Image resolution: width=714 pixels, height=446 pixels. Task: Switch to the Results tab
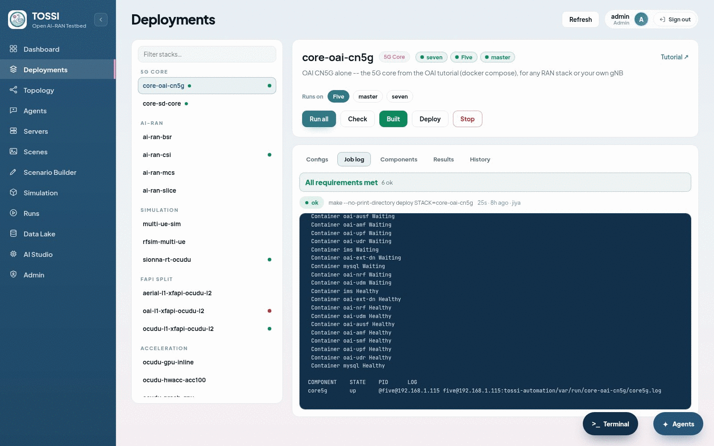pos(444,159)
